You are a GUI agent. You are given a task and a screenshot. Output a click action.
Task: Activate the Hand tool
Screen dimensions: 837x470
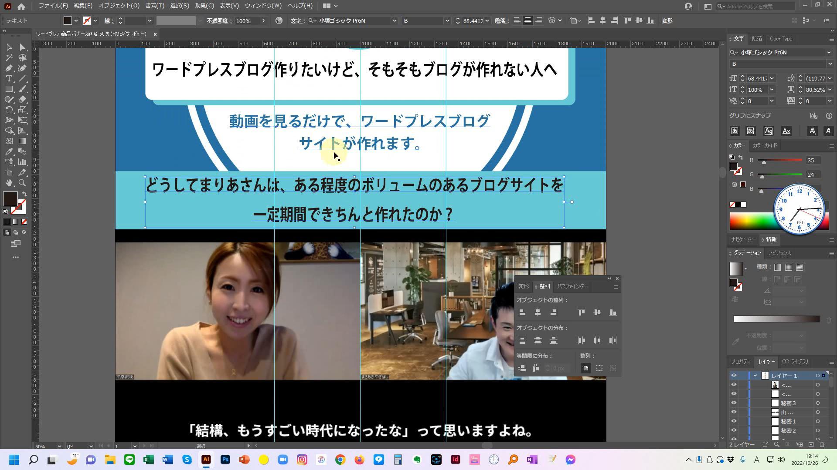[x=9, y=183]
